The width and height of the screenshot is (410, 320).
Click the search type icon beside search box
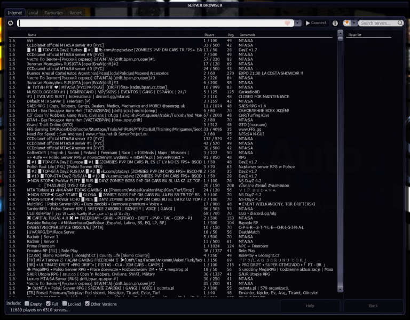[x=346, y=23]
